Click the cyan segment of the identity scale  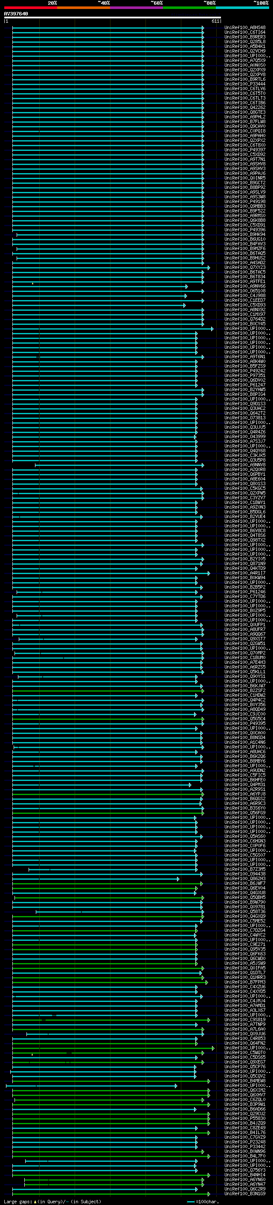pos(242,8)
